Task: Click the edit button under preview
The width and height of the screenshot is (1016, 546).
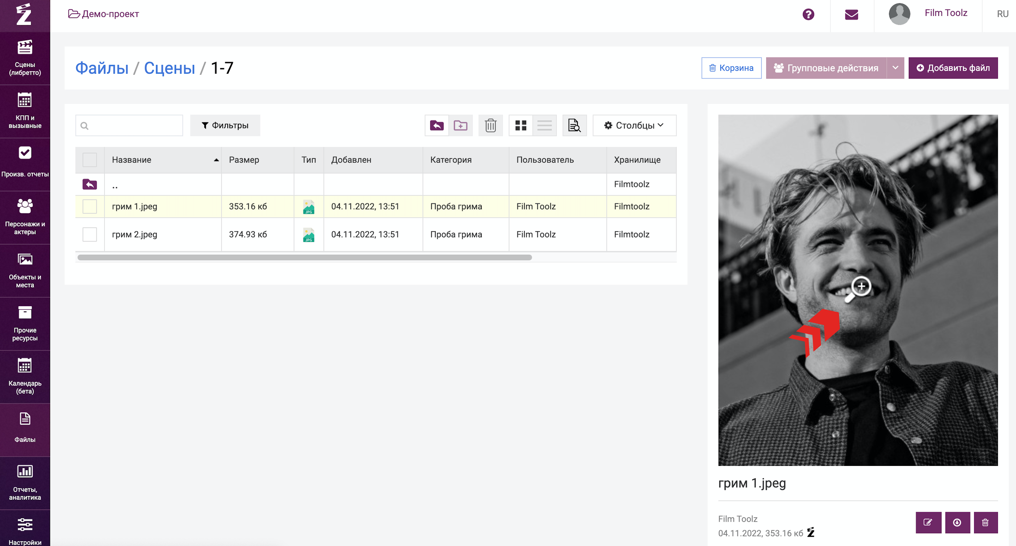Action: pos(928,522)
